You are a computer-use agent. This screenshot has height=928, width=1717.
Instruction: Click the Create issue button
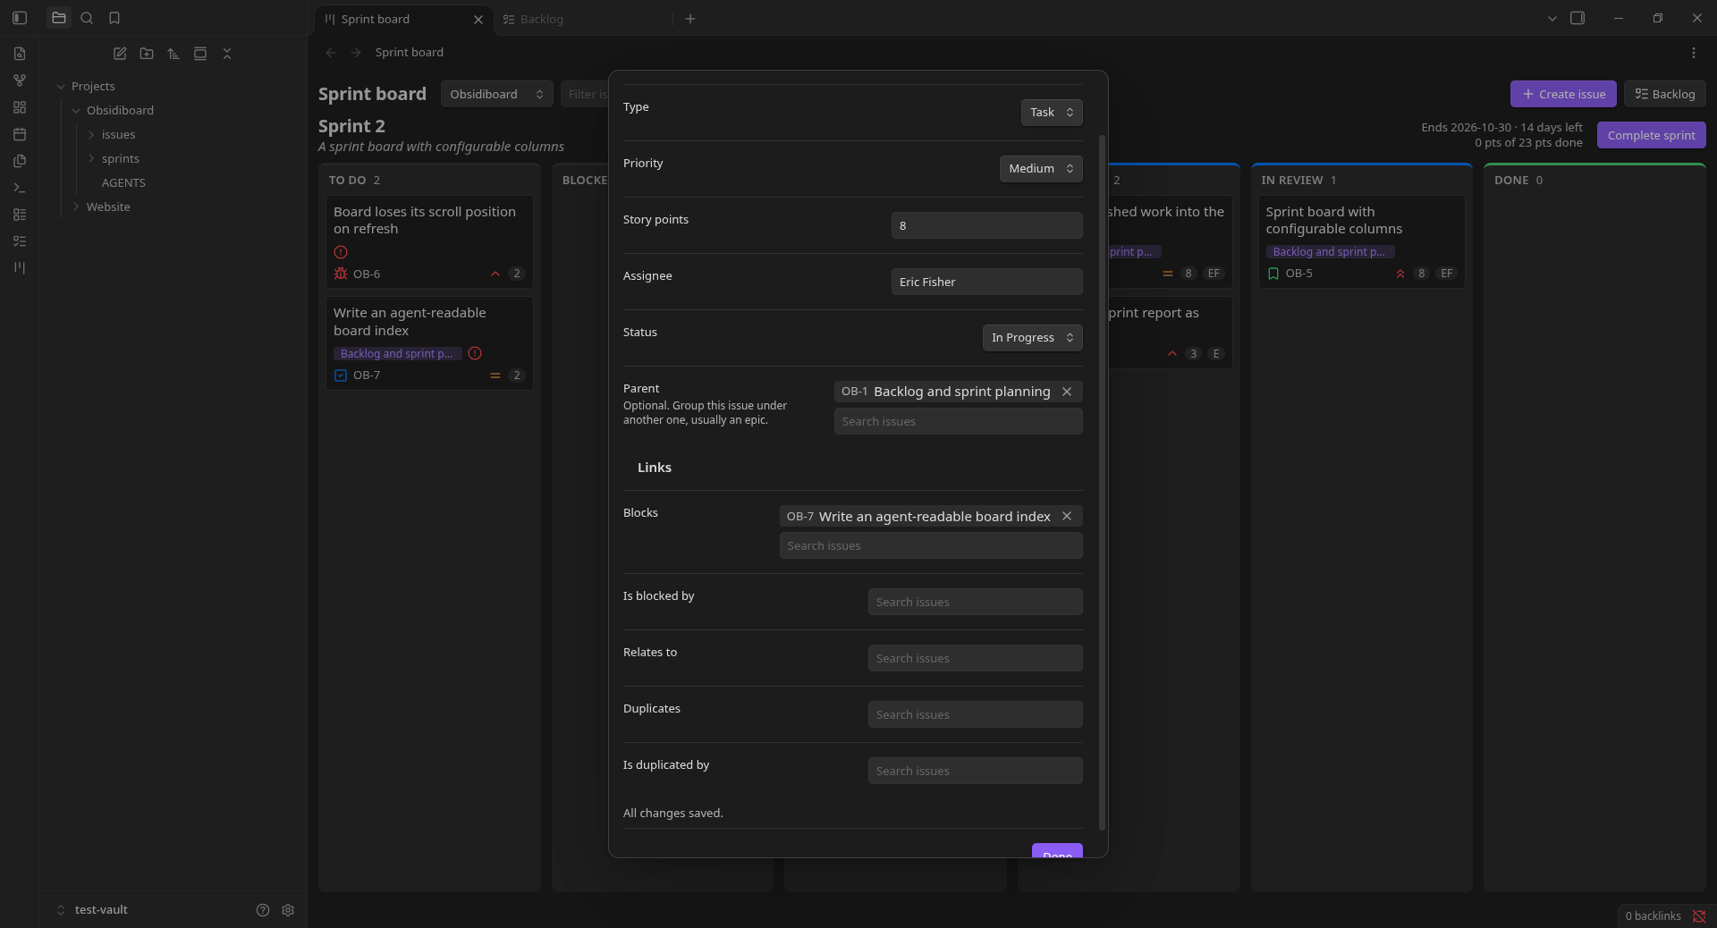[x=1563, y=94]
